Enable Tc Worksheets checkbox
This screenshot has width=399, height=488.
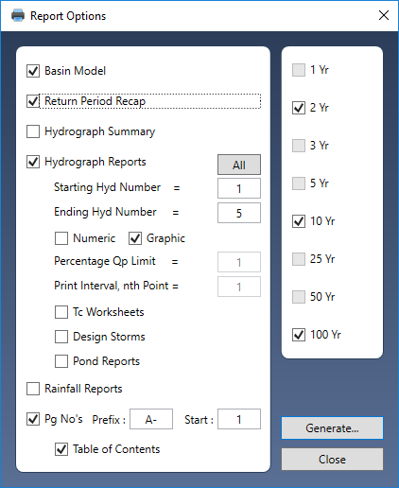[x=61, y=312]
